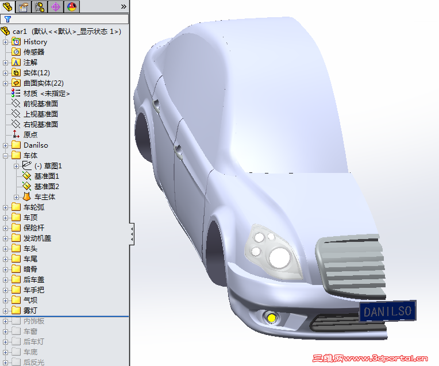Viewport: 439px width, 366px height.
Task: Expand the 雾灯 fog lamp folder
Action: tap(5, 311)
